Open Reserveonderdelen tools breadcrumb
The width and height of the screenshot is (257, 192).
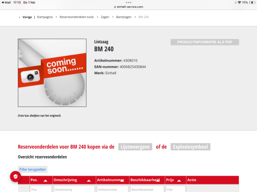click(77, 17)
